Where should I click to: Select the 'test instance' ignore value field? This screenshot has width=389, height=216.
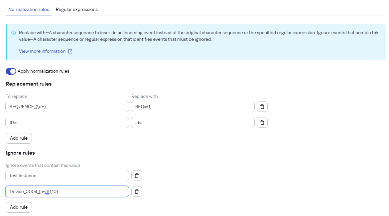click(x=66, y=175)
